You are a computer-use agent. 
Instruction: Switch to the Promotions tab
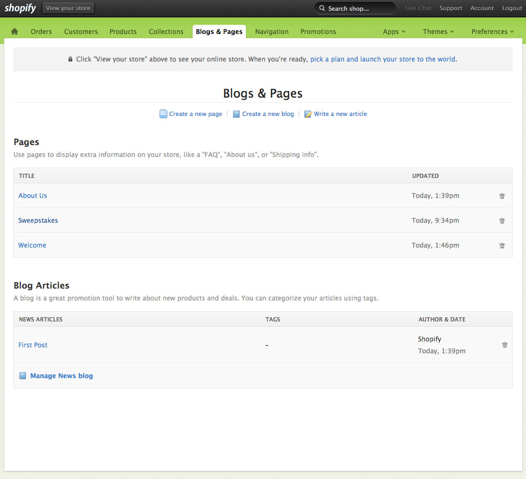[318, 31]
